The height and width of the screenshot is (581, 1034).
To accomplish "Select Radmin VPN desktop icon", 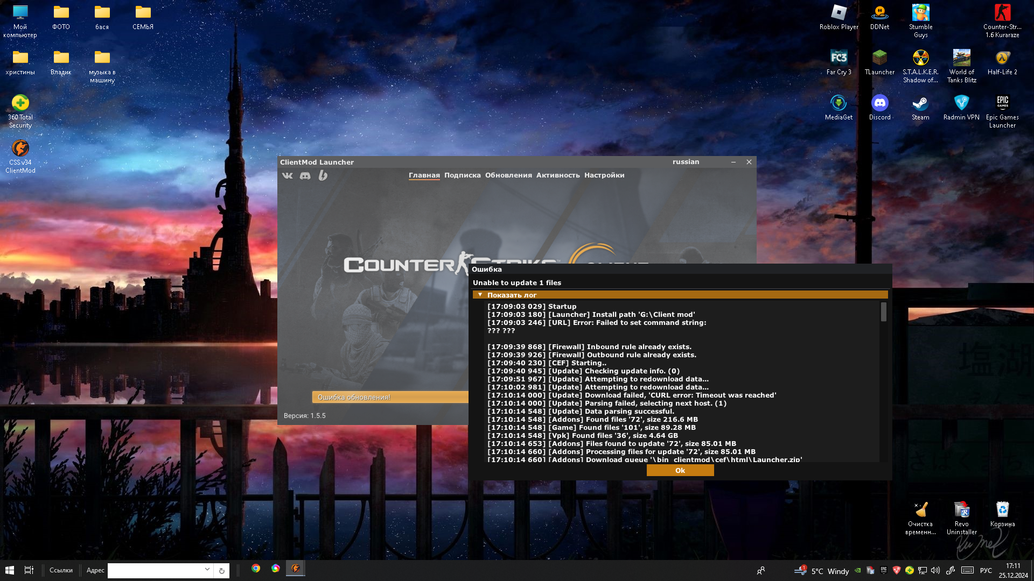I will click(x=962, y=108).
